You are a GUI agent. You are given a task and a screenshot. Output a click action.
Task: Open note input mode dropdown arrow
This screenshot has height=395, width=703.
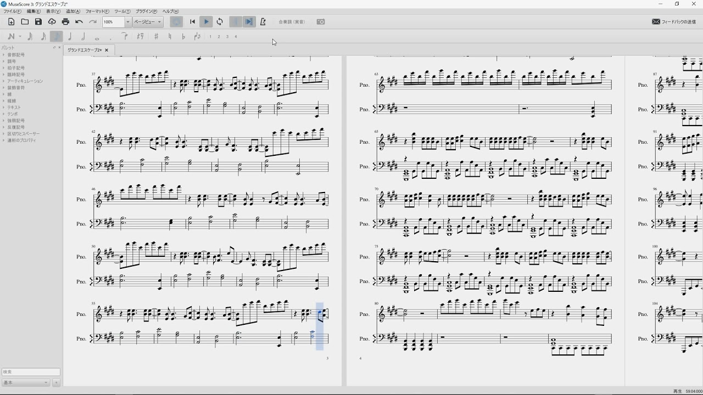[20, 37]
